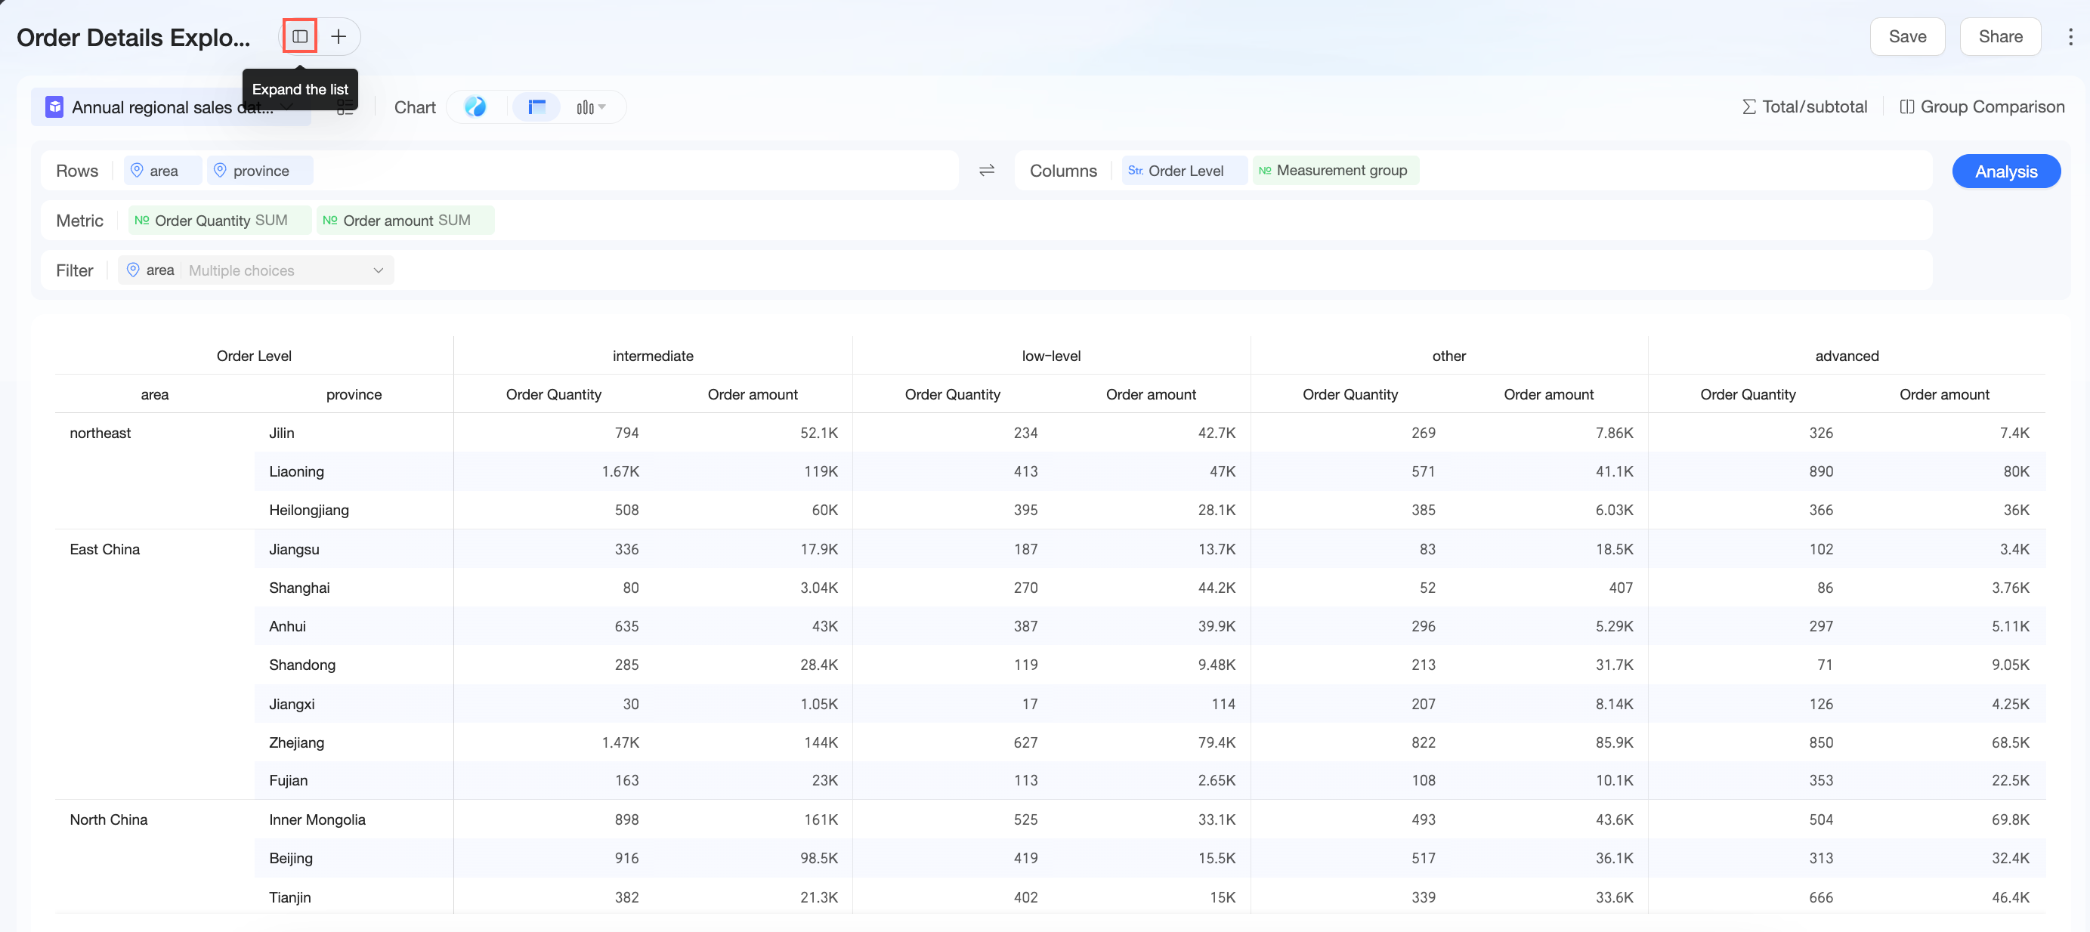Click the intermediate column group header

coord(652,356)
